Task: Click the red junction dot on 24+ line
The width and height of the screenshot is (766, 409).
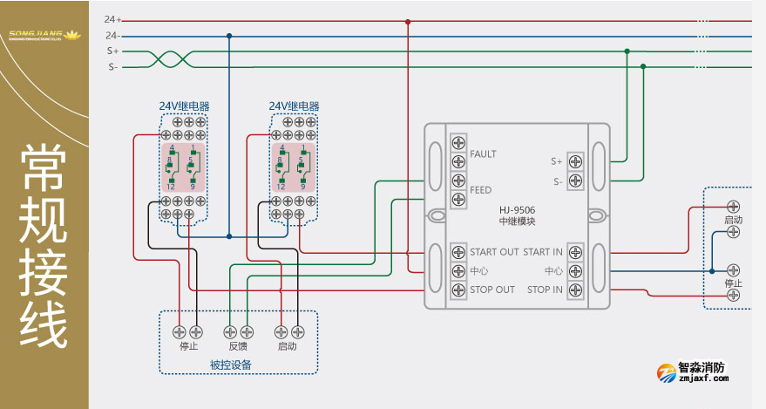Action: pos(407,21)
